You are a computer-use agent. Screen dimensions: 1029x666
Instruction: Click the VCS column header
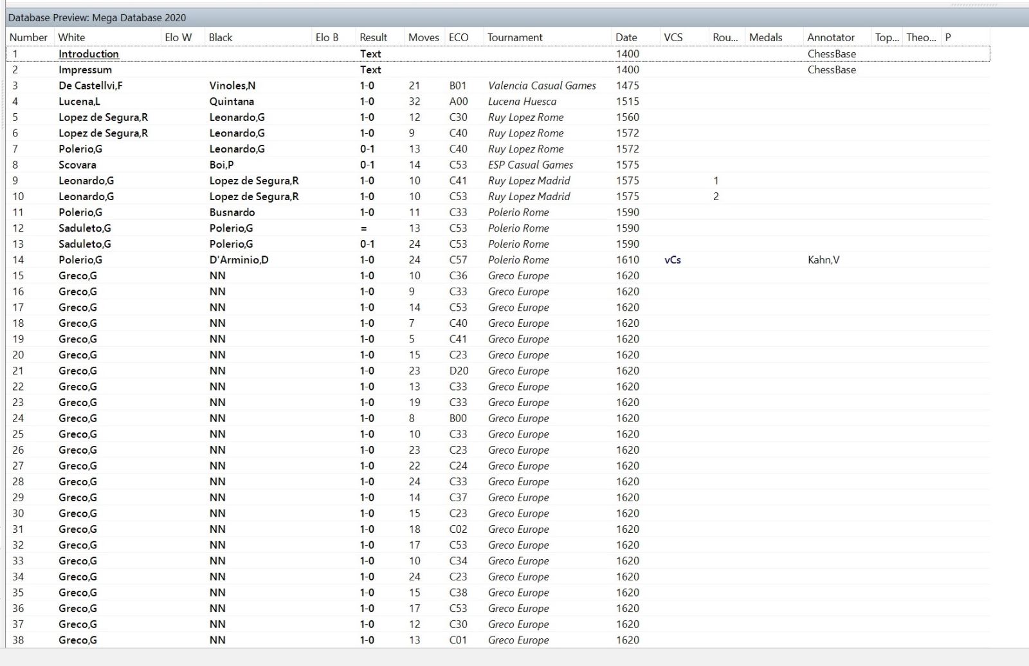673,37
